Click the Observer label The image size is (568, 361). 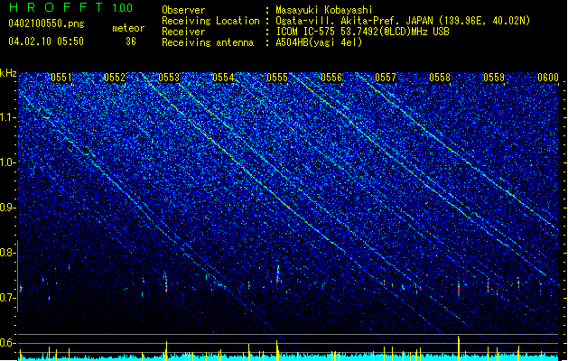(183, 10)
